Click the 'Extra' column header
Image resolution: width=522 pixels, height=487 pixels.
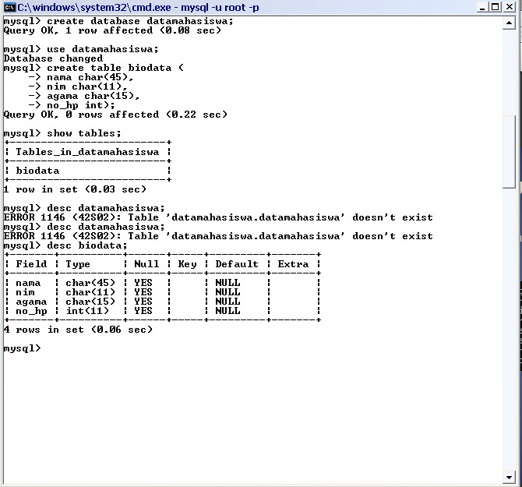[293, 264]
